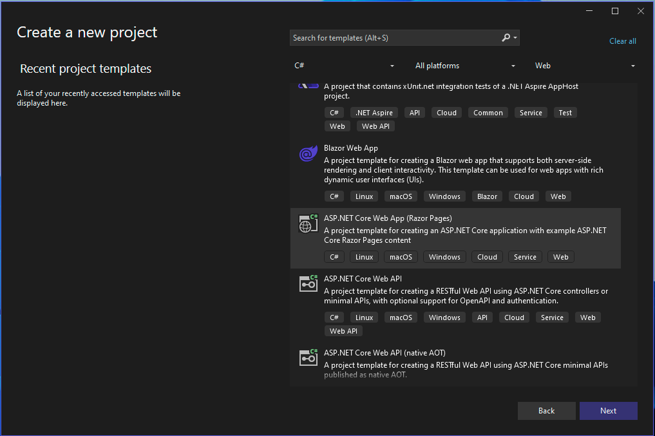Click the search magnifier icon

click(506, 38)
